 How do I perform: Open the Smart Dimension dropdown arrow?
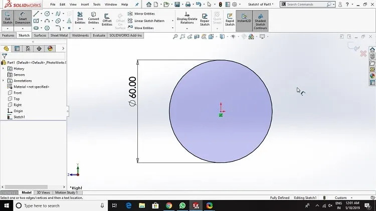pos(23,29)
